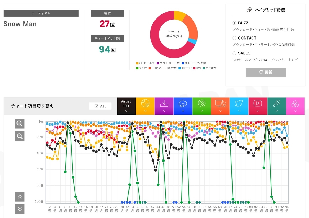Click the Twitter legend entry
Viewport: 309px width, 218px height.
click(185, 68)
